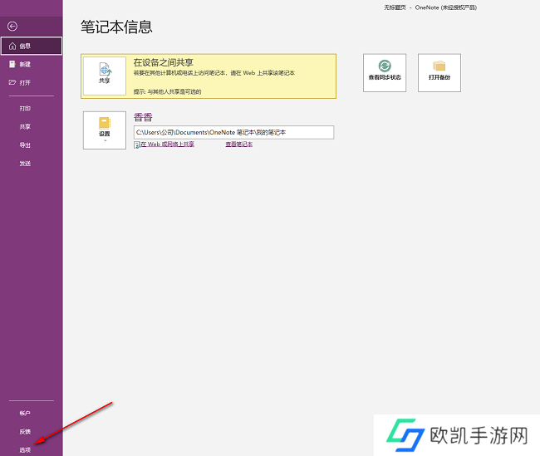Click the folder icon beside 打开
Screen dimensions: 540x456
pos(12,82)
